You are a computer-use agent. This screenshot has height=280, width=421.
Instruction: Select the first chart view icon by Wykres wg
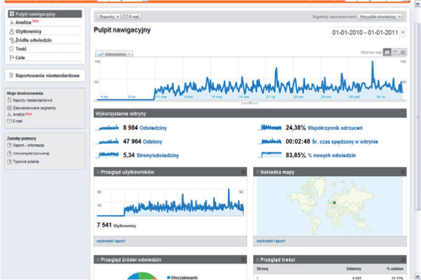pos(387,52)
